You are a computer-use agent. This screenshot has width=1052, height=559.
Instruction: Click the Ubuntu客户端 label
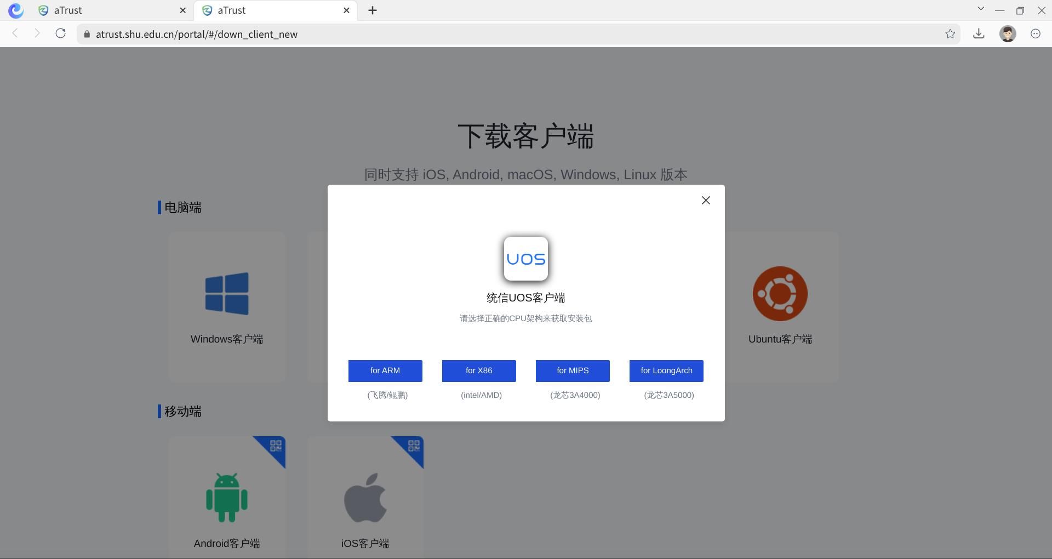click(780, 339)
